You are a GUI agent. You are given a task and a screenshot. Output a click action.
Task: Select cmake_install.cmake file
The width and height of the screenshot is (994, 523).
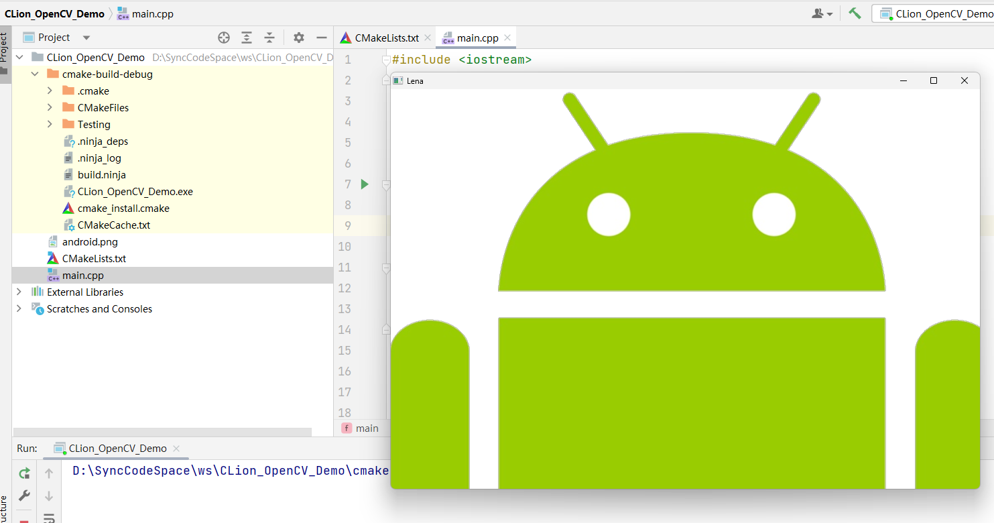click(x=123, y=208)
